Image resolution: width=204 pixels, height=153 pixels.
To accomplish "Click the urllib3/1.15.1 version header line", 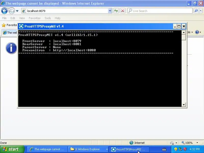I will [x=58, y=35].
